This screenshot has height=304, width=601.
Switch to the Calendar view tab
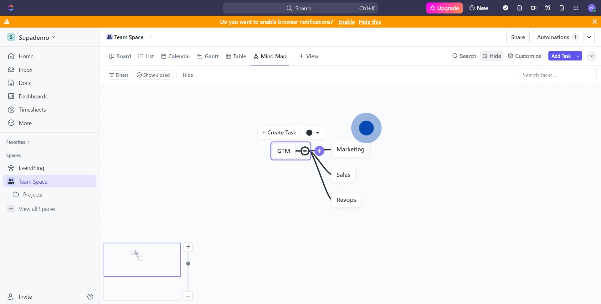tap(176, 56)
